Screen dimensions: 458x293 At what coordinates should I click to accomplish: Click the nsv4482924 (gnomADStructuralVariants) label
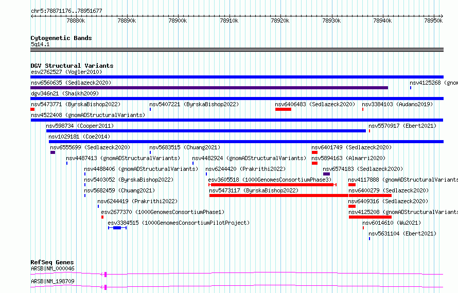(x=249, y=158)
